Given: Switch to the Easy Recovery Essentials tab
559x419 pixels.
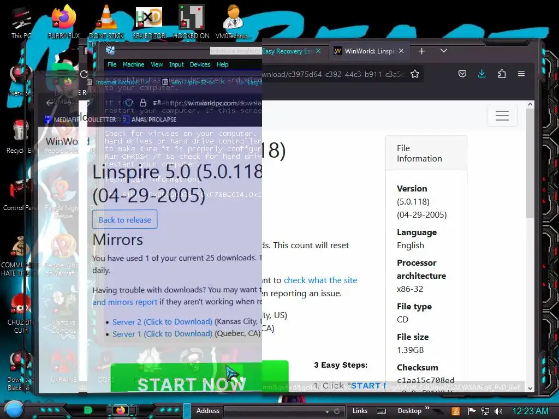Looking at the screenshot, I should [x=292, y=51].
